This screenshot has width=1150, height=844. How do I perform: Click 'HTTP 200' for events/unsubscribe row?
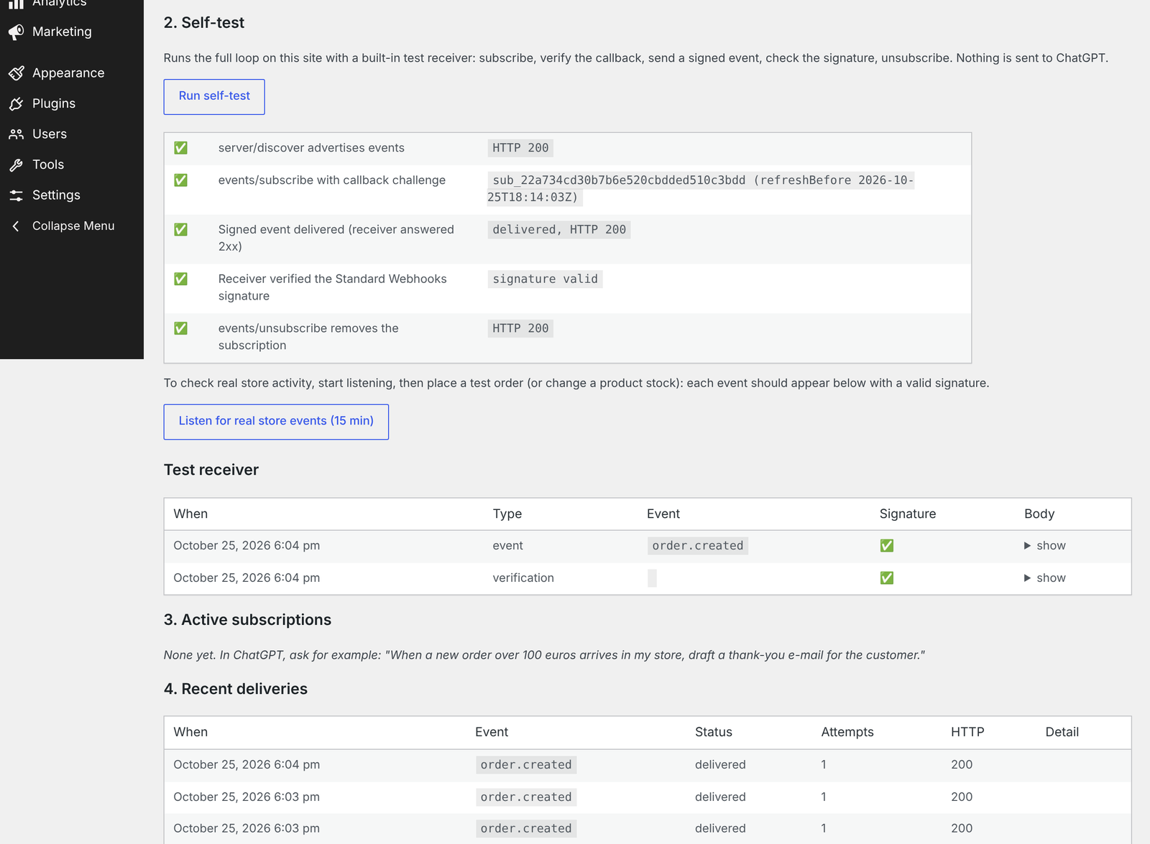(520, 329)
